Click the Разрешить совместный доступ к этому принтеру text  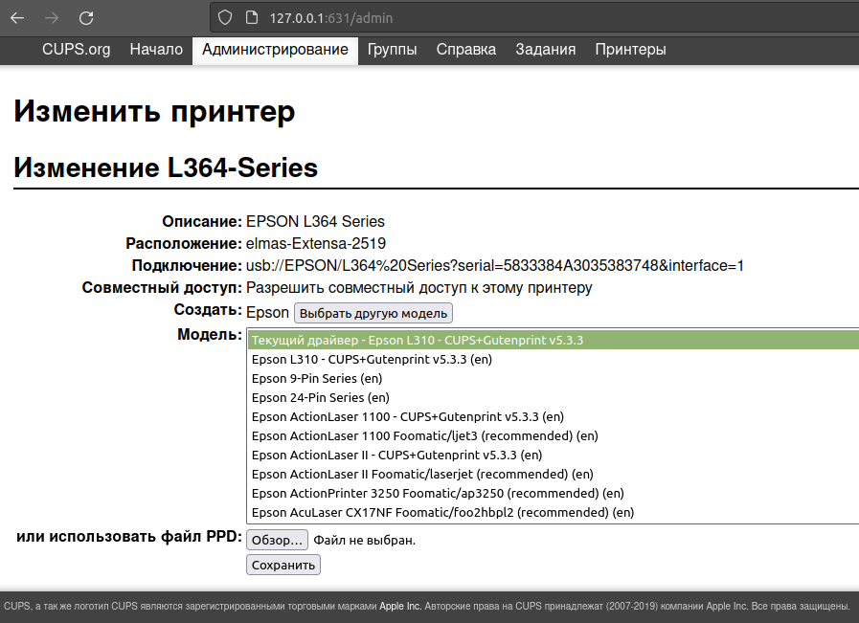click(x=419, y=287)
